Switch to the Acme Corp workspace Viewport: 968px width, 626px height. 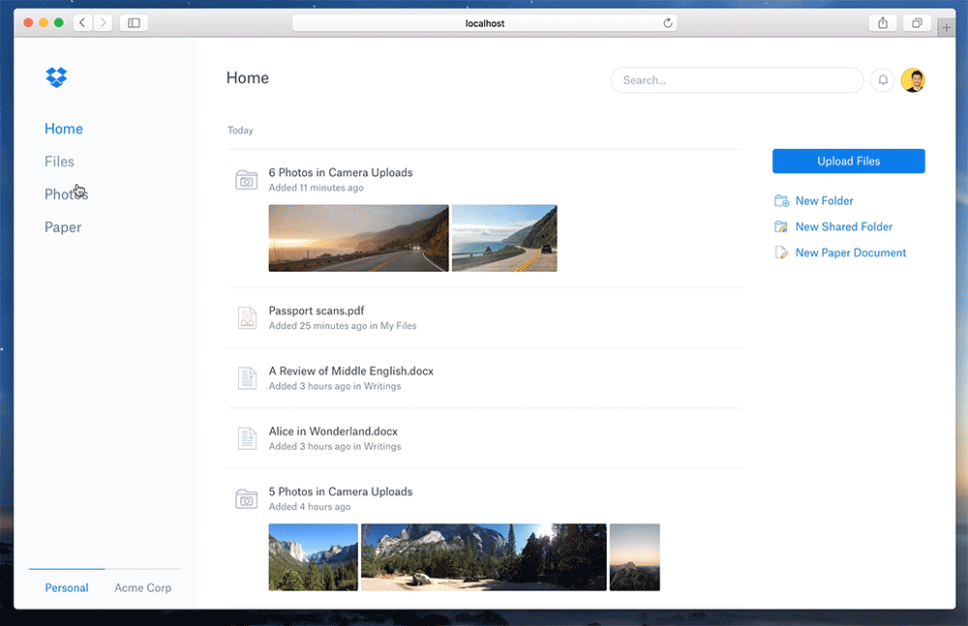(143, 587)
